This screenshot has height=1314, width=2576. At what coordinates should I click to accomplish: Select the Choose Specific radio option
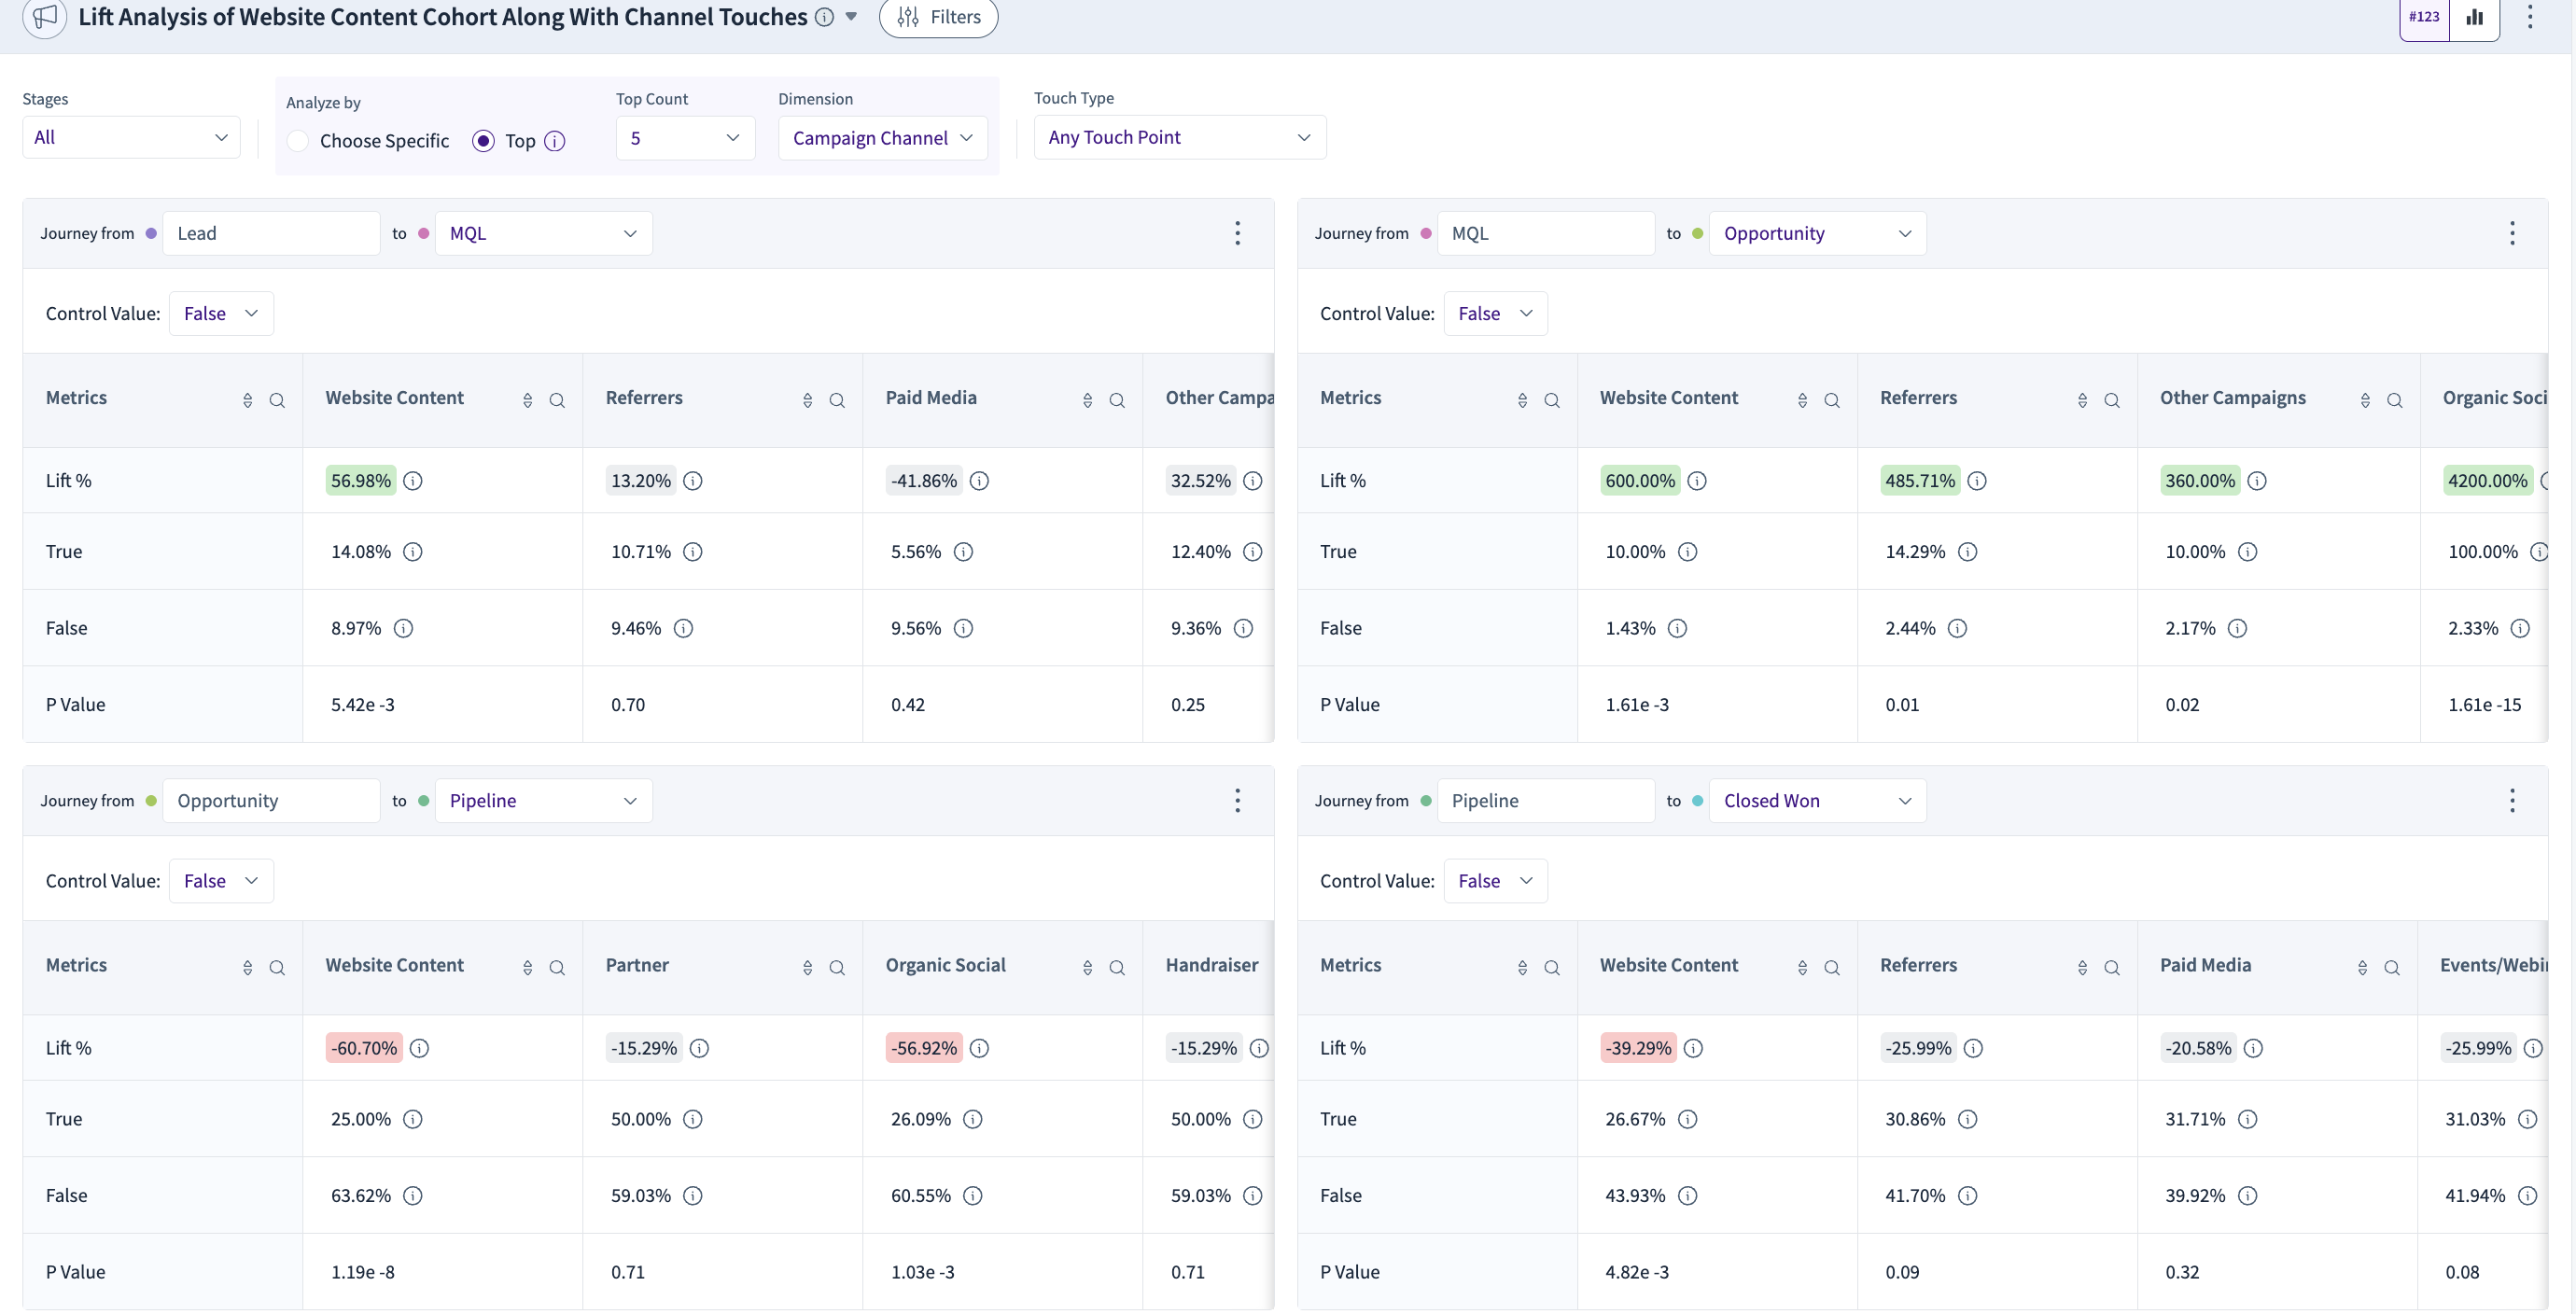click(298, 141)
